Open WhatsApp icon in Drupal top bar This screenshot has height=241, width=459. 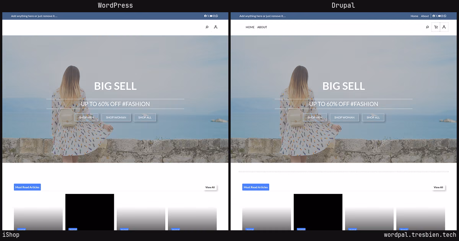click(445, 16)
